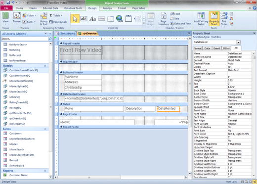Image resolution: width=257 pixels, height=184 pixels.
Task: Choose the Option Group control
Action: pyautogui.click(x=128, y=18)
